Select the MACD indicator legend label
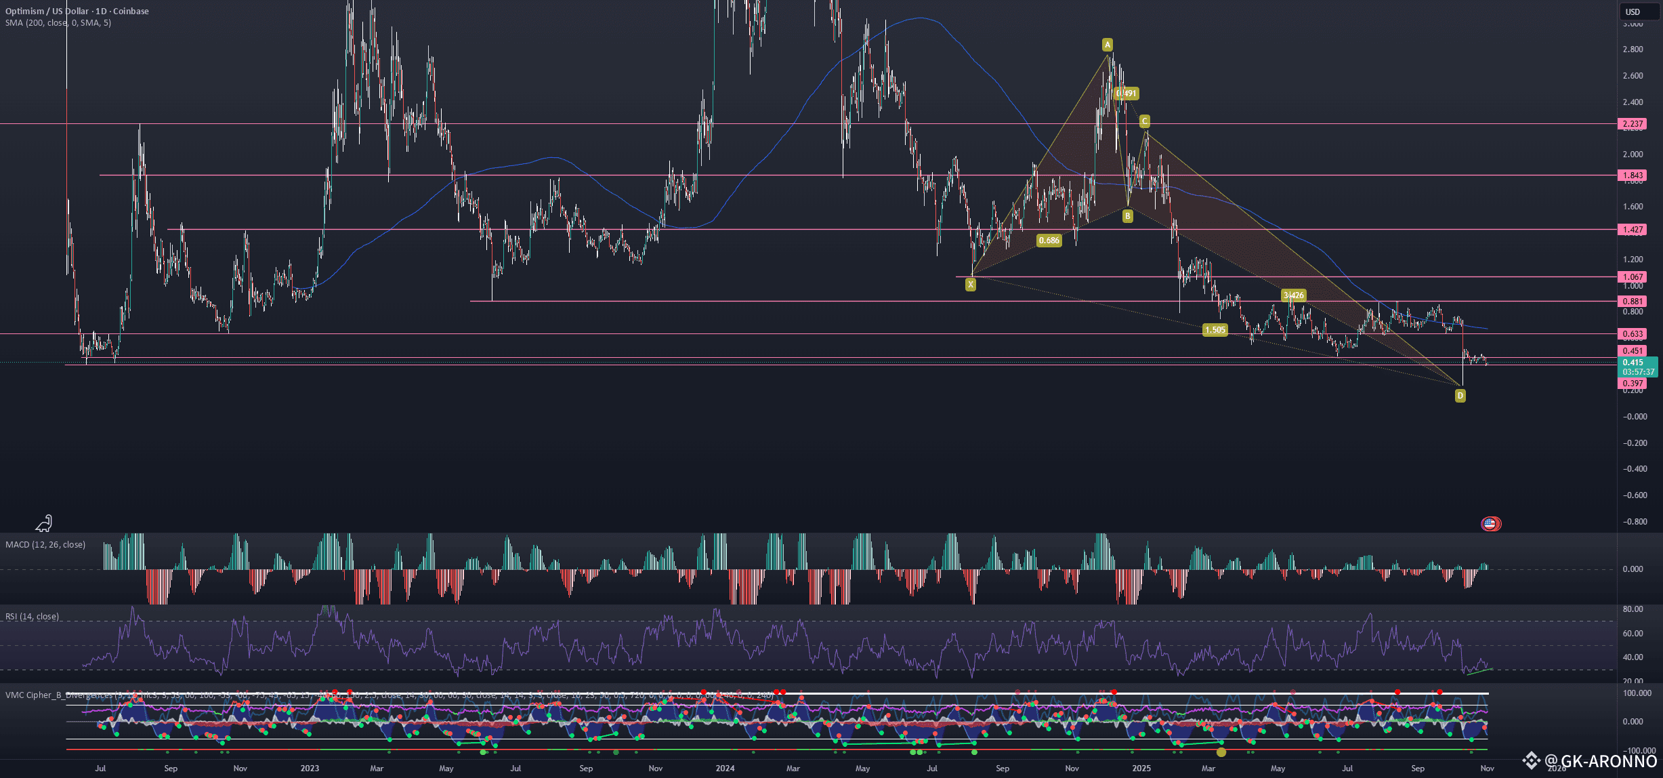This screenshot has width=1663, height=778. [45, 545]
